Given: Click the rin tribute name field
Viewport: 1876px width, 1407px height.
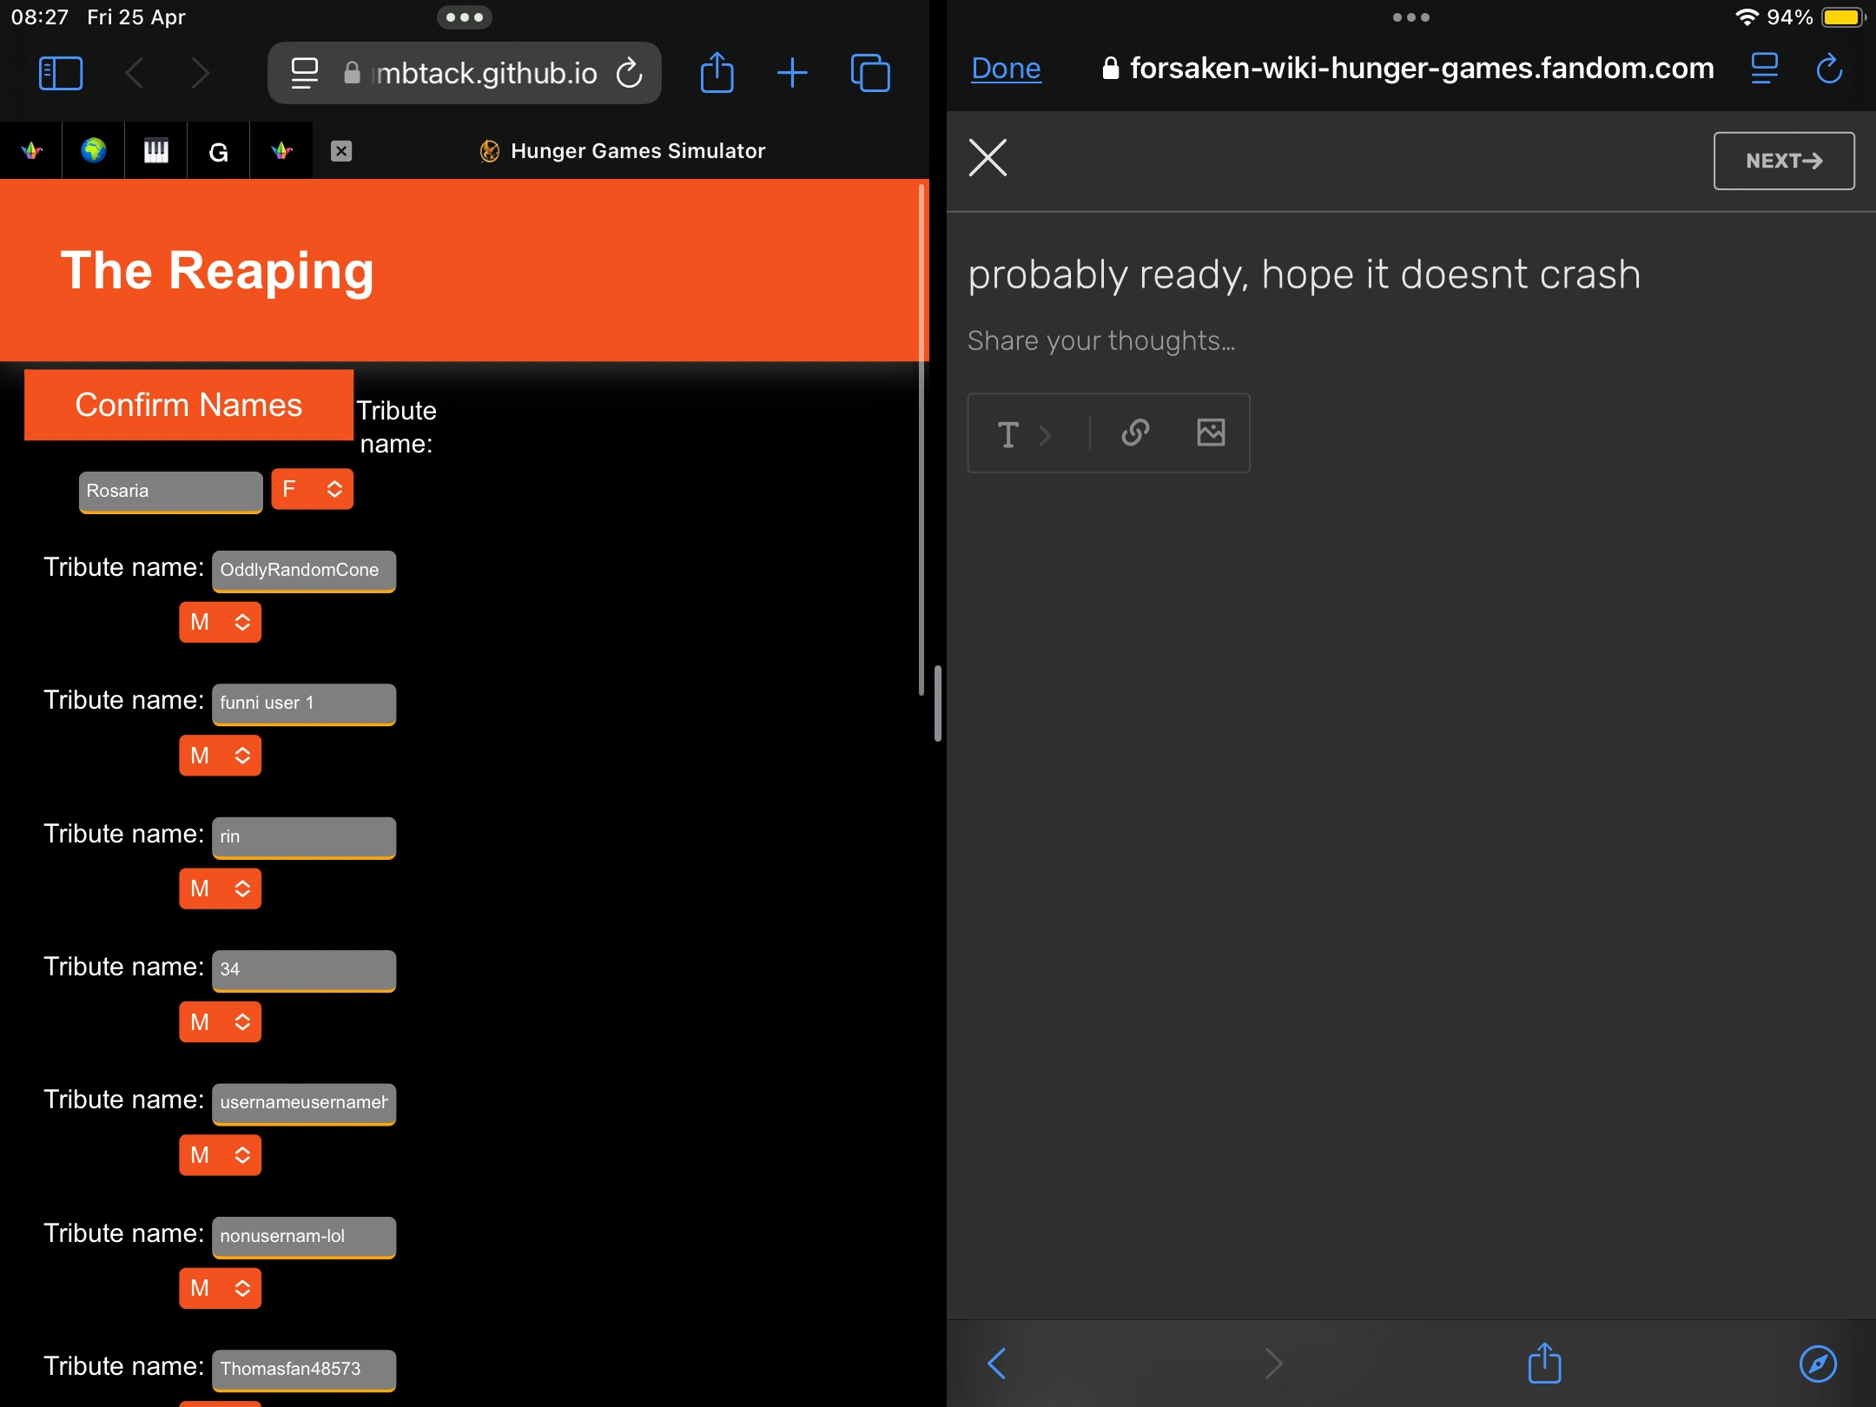Looking at the screenshot, I should (303, 836).
